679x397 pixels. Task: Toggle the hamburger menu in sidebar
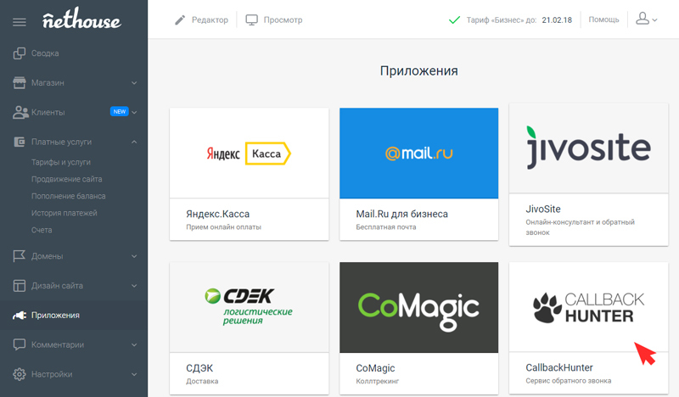tap(19, 22)
